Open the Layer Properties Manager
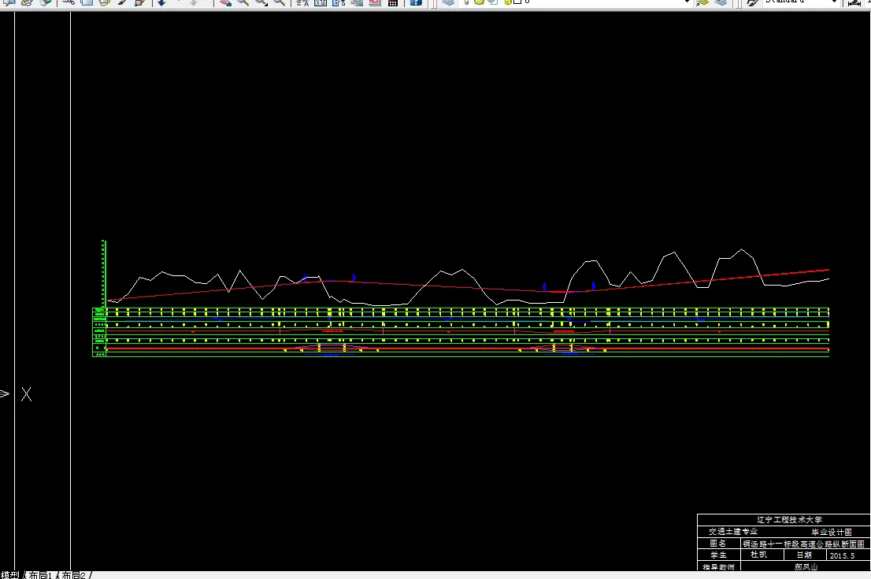The width and height of the screenshot is (871, 579). pyautogui.click(x=448, y=2)
